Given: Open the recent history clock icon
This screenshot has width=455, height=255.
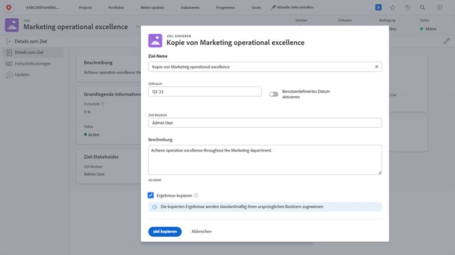Looking at the screenshot, I should [407, 7].
